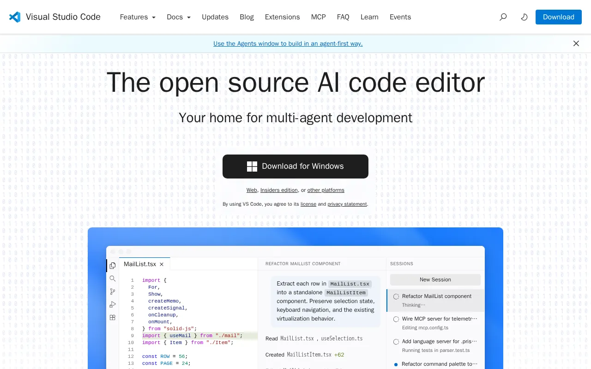The width and height of the screenshot is (591, 369).
Task: Open the license link
Action: 308,204
